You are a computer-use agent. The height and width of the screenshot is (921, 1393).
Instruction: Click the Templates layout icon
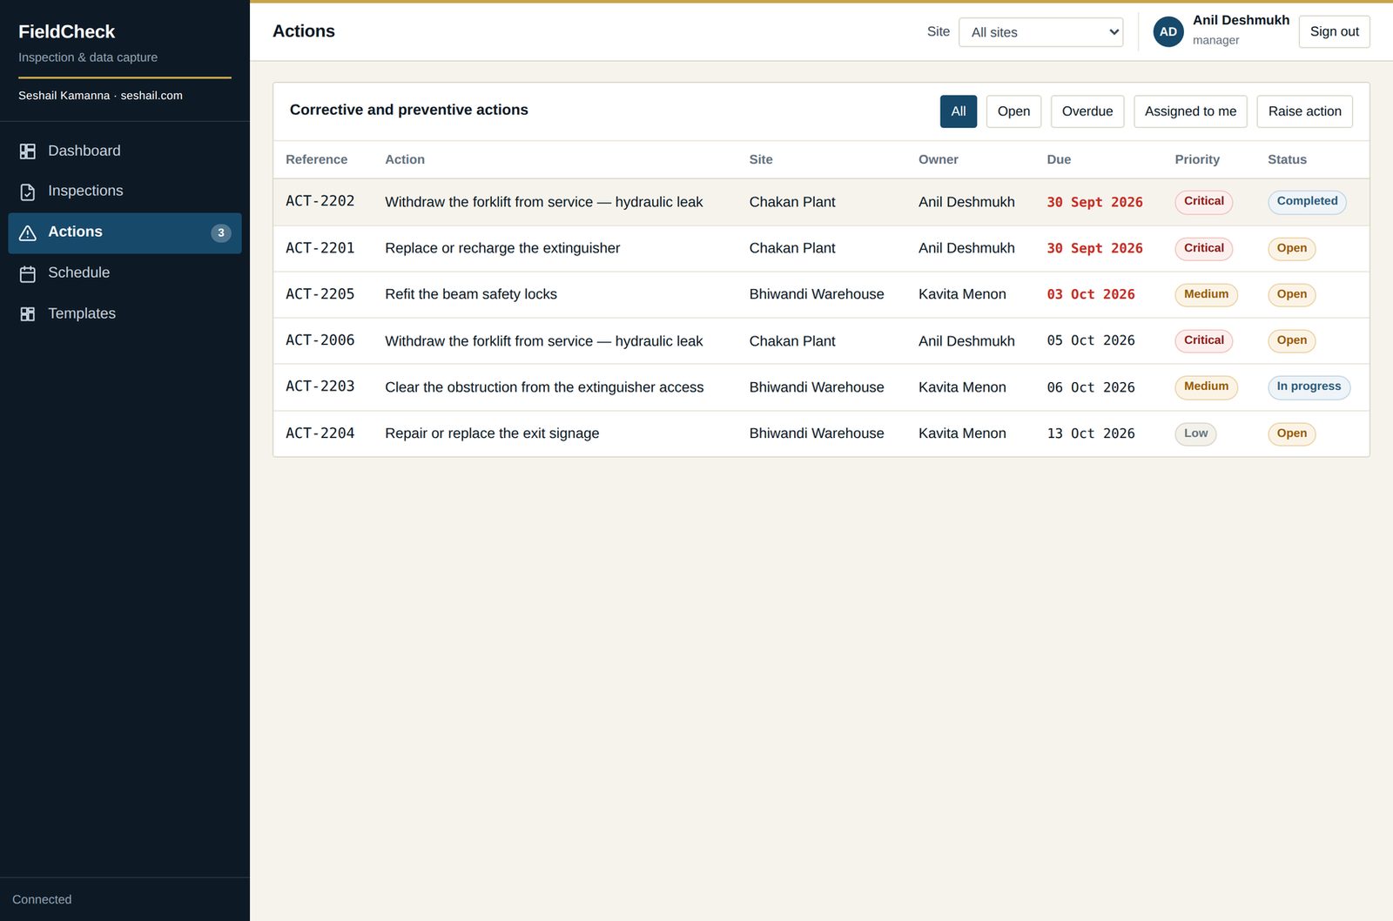click(28, 314)
